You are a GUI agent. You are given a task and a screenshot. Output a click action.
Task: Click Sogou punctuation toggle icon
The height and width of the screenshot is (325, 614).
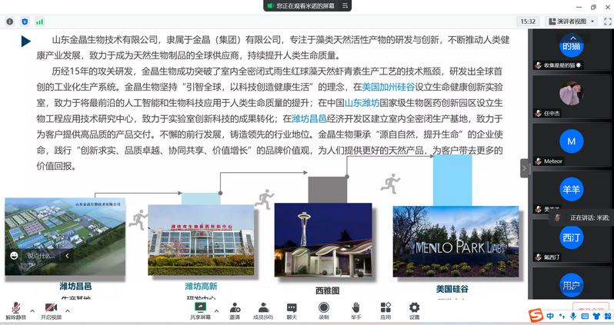click(x=562, y=316)
